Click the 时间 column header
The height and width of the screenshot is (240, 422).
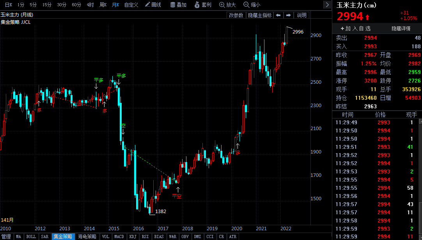tap(348, 115)
